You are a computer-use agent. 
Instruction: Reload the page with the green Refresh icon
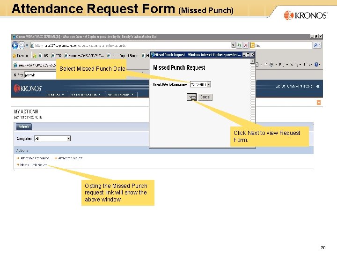click(239, 45)
